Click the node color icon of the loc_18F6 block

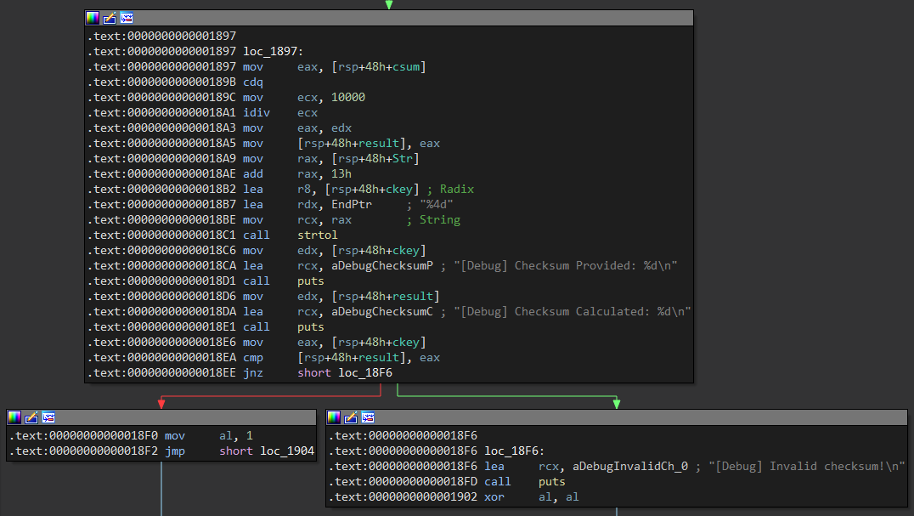(x=334, y=417)
